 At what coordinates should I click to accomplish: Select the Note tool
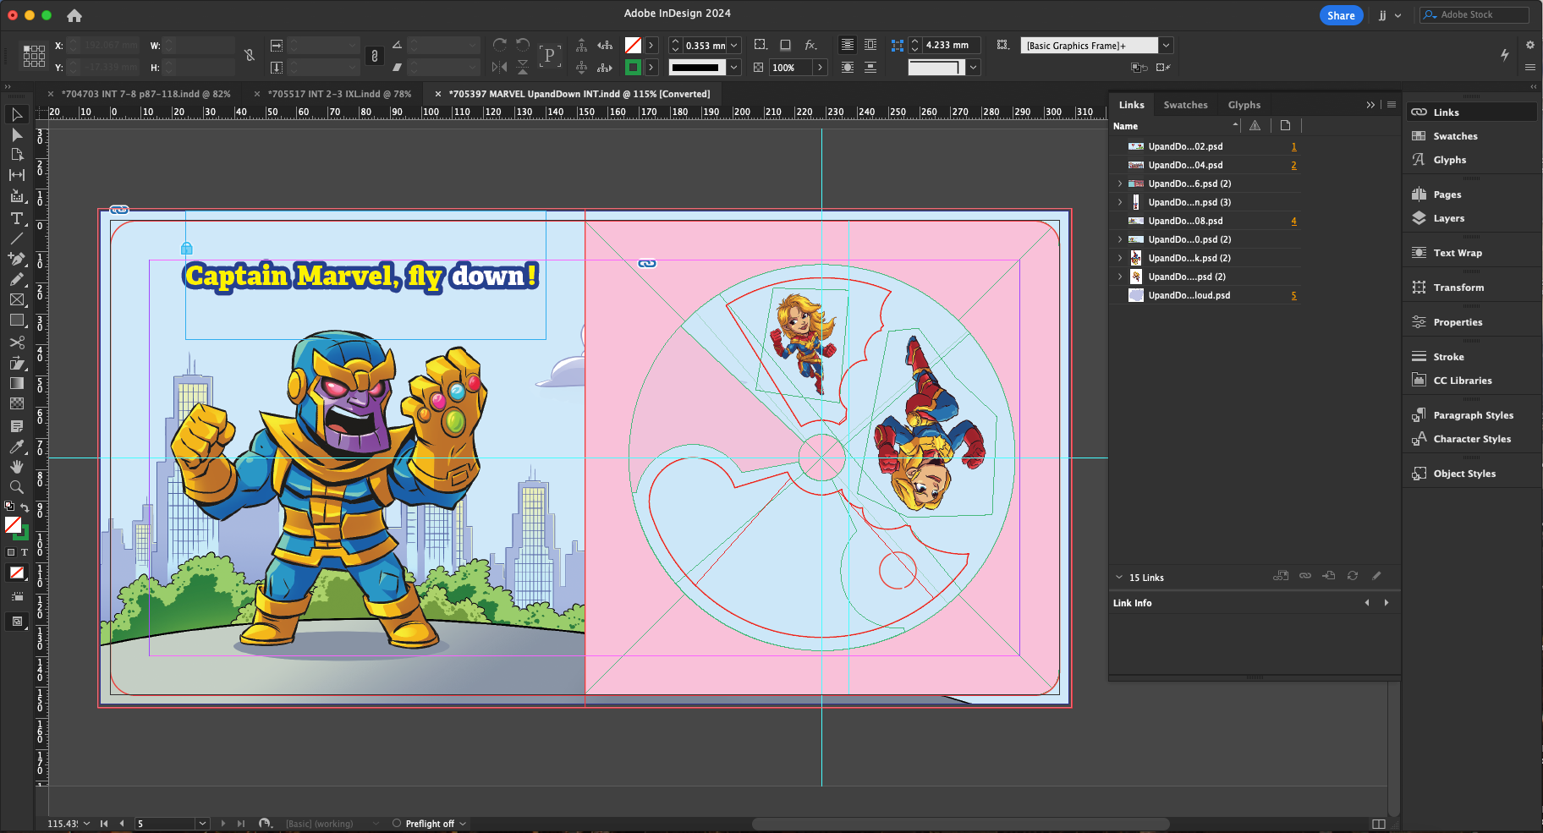[17, 425]
